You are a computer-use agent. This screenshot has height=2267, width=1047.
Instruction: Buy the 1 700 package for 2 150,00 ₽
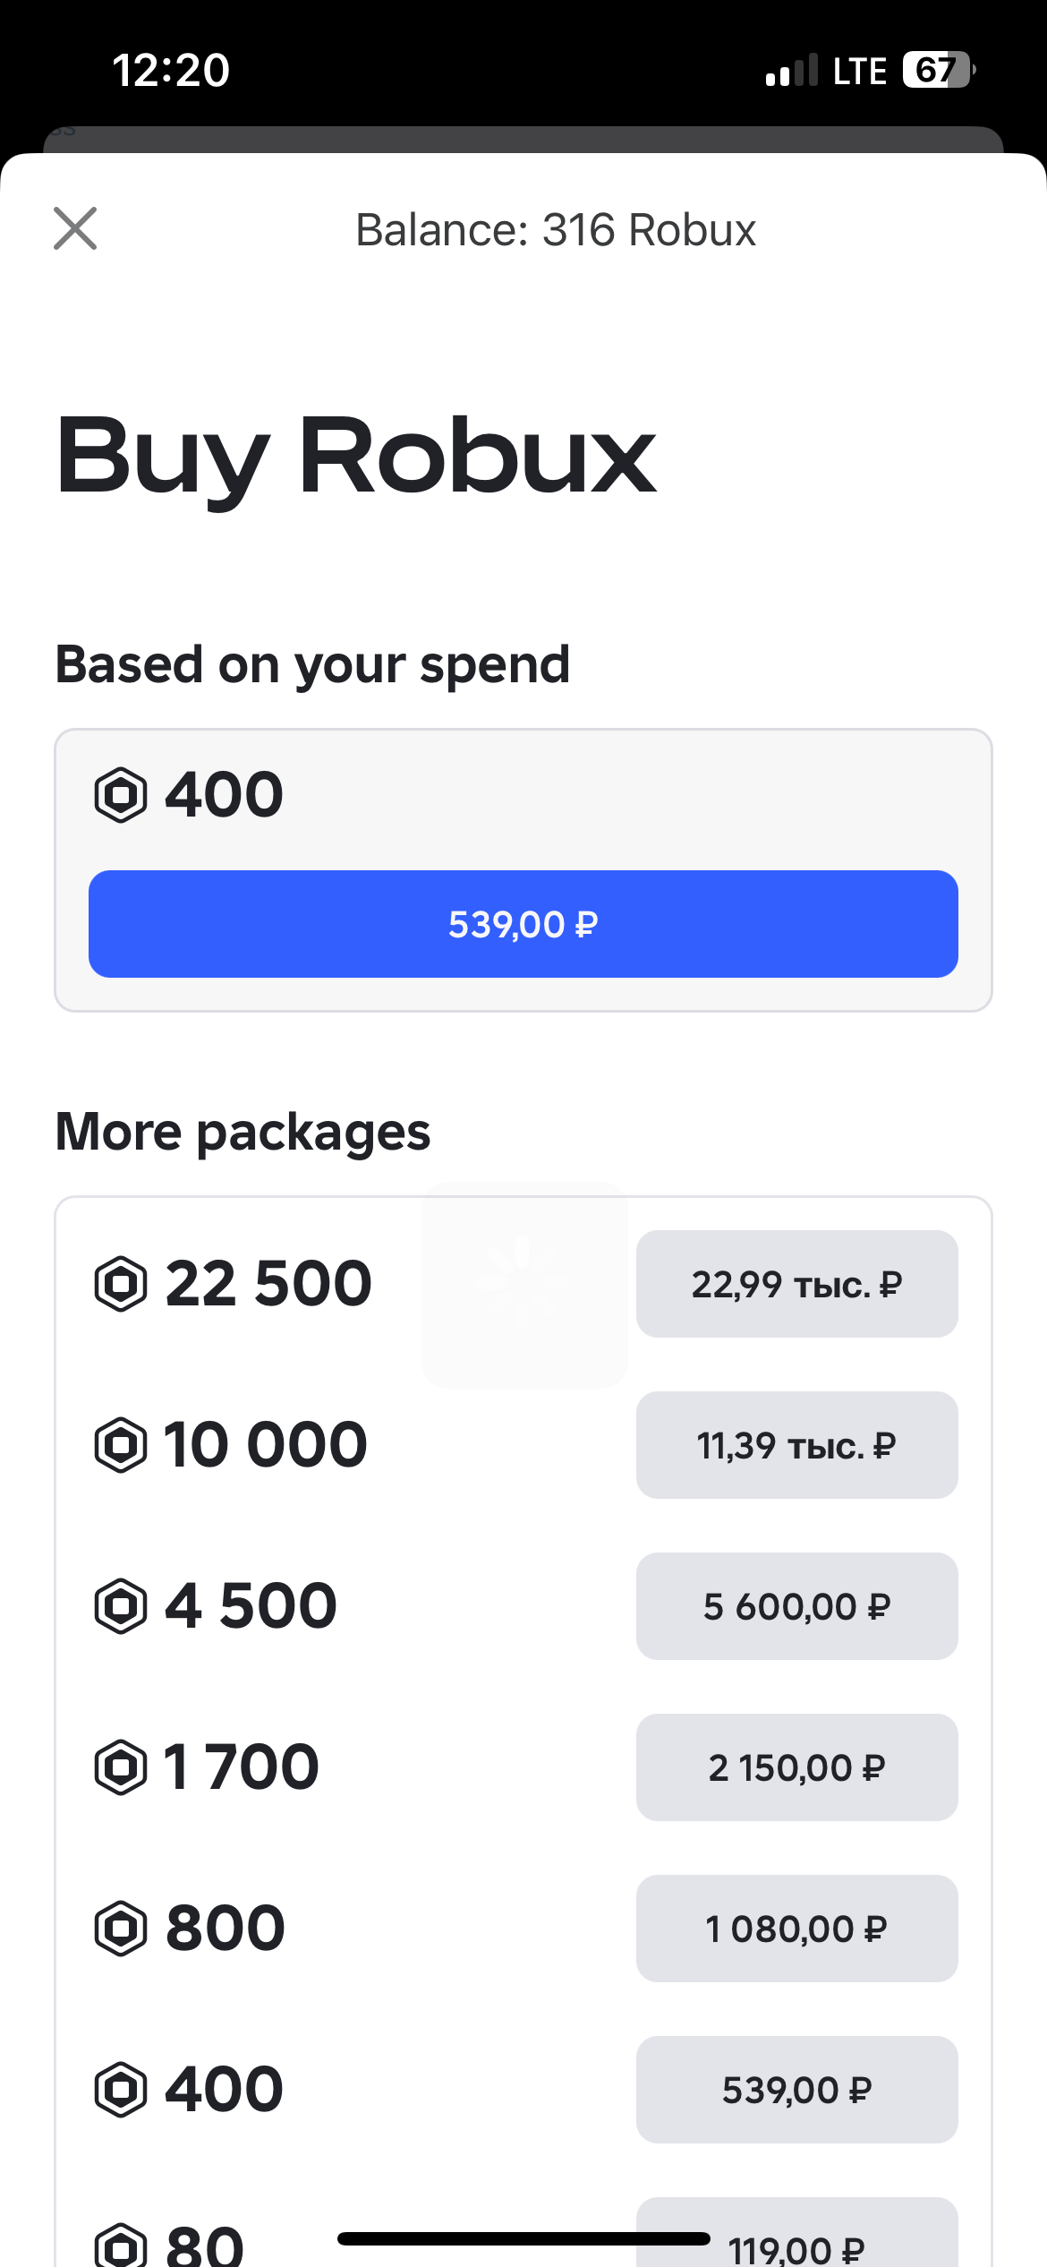click(796, 1767)
